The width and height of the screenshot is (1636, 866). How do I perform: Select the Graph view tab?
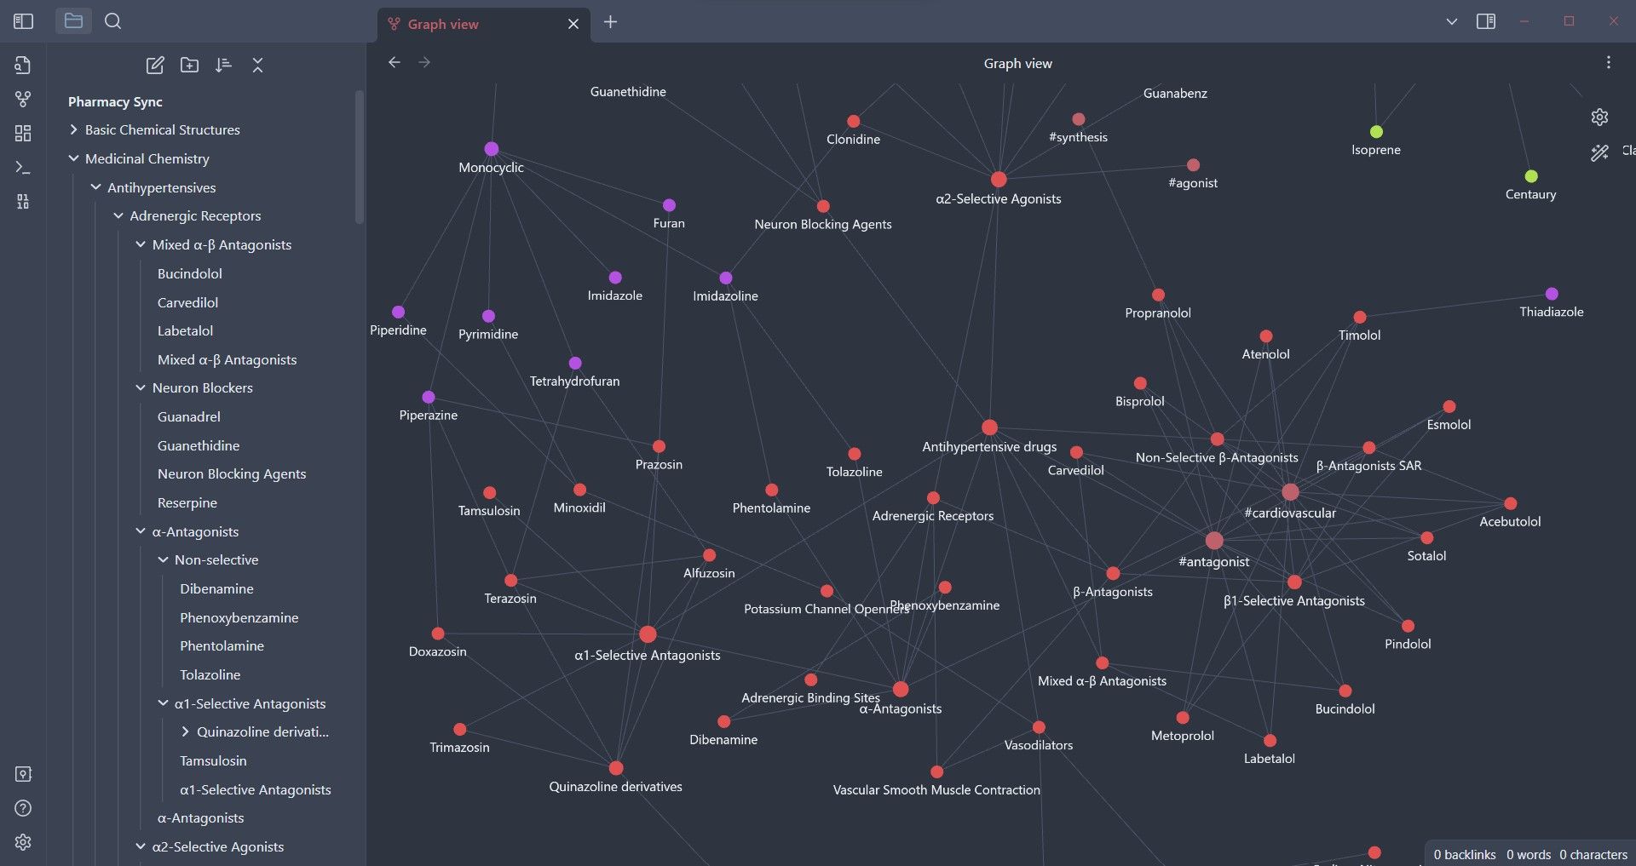[441, 24]
